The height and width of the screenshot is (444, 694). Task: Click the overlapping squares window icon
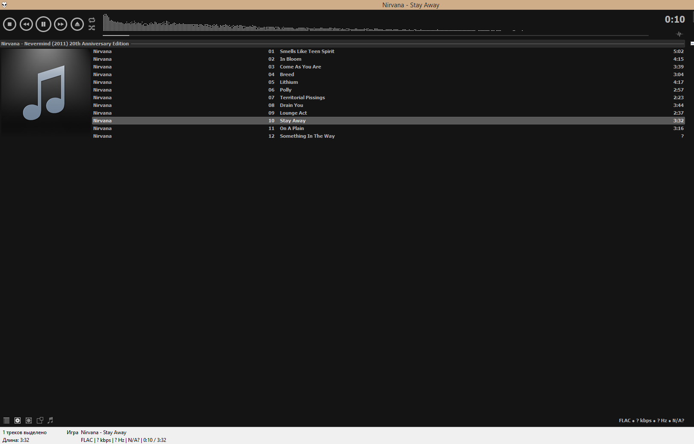40,420
